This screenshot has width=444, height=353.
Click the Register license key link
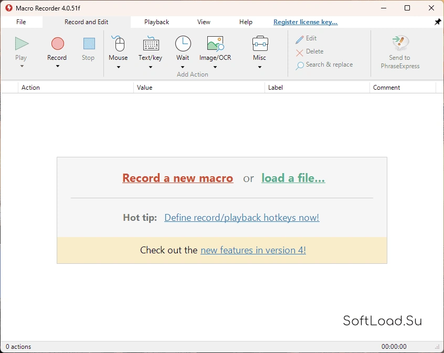(305, 22)
